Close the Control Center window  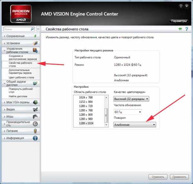point(187,6)
